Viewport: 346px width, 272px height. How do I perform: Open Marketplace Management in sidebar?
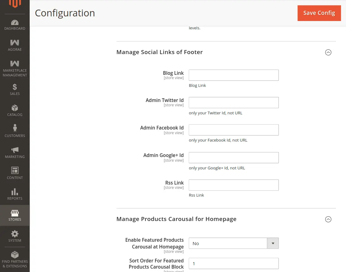click(15, 64)
